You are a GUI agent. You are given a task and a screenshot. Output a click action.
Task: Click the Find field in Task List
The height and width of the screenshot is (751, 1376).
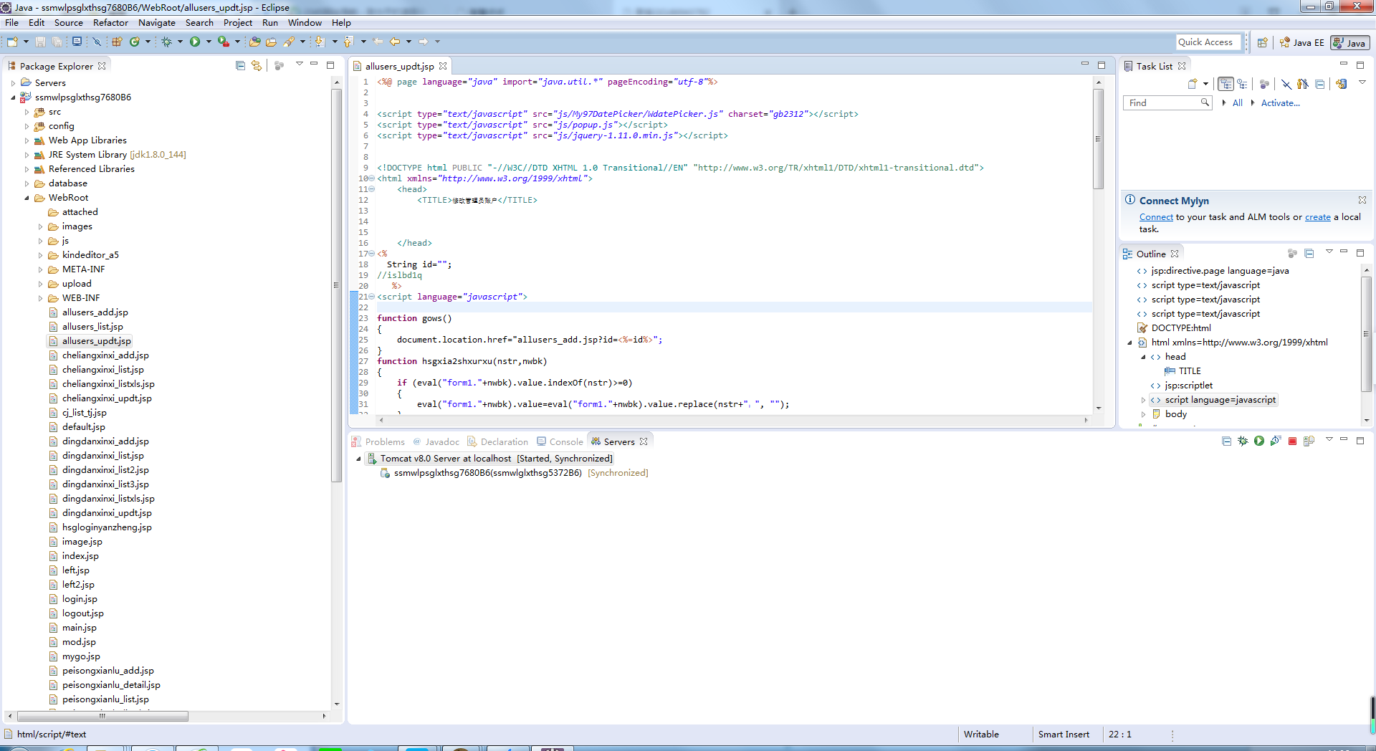[1167, 103]
